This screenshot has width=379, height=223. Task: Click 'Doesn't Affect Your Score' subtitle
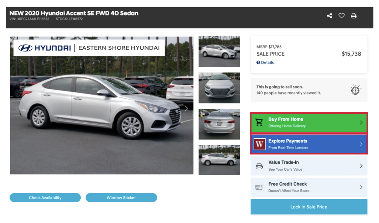click(289, 191)
